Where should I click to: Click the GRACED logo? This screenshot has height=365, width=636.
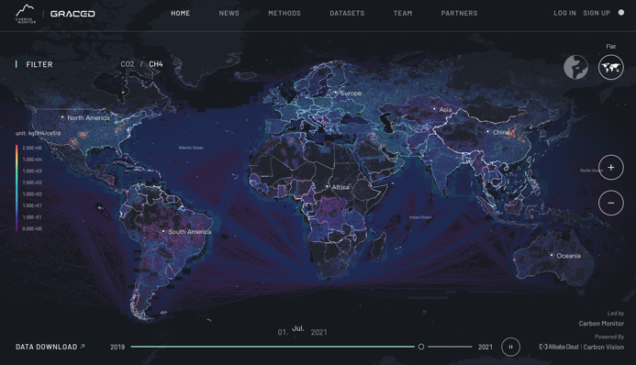pos(73,14)
